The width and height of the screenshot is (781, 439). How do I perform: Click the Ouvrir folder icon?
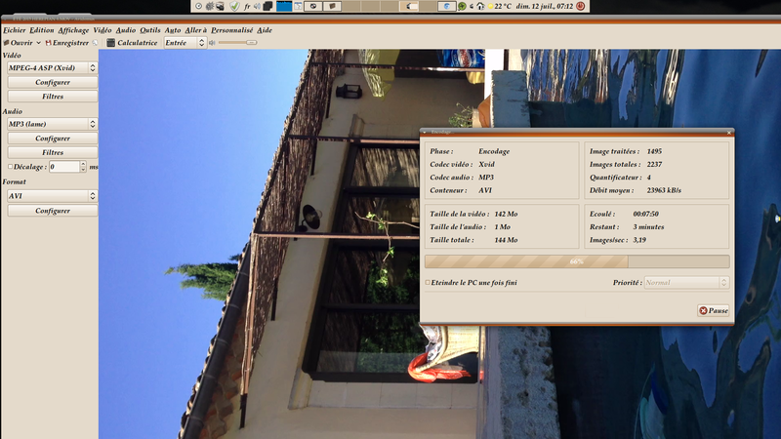click(7, 43)
